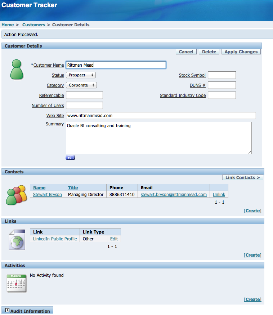Unlink the Stewart Bryson contact

click(x=219, y=195)
